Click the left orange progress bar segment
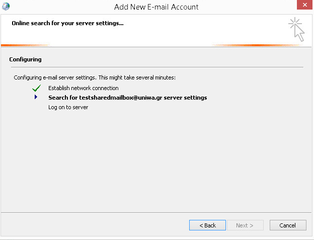The image size is (314, 240). click(25, 45)
